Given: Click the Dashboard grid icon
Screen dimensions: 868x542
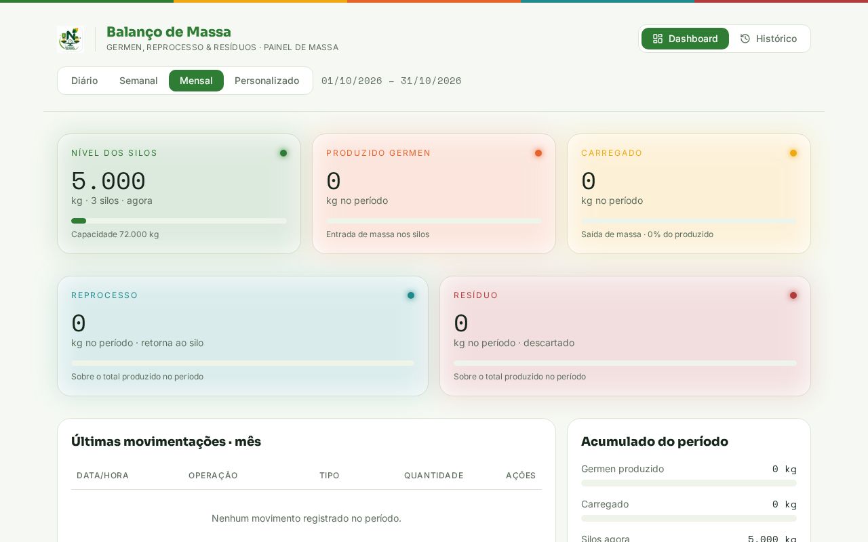Looking at the screenshot, I should [x=657, y=39].
